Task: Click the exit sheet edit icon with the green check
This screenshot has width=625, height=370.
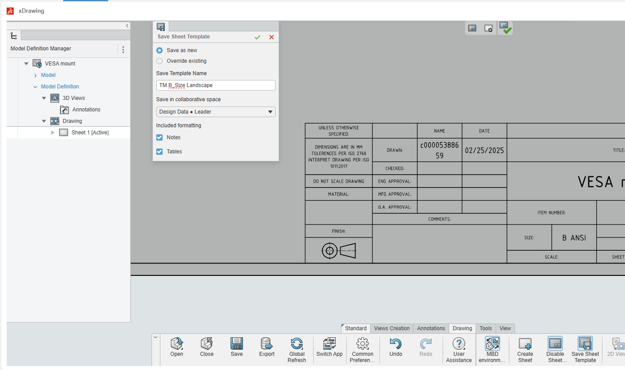Action: [x=506, y=28]
